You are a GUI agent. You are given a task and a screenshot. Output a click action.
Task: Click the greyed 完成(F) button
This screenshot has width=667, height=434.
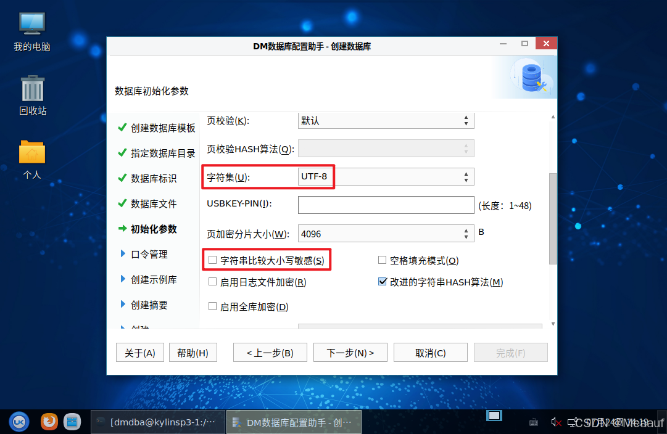point(511,353)
